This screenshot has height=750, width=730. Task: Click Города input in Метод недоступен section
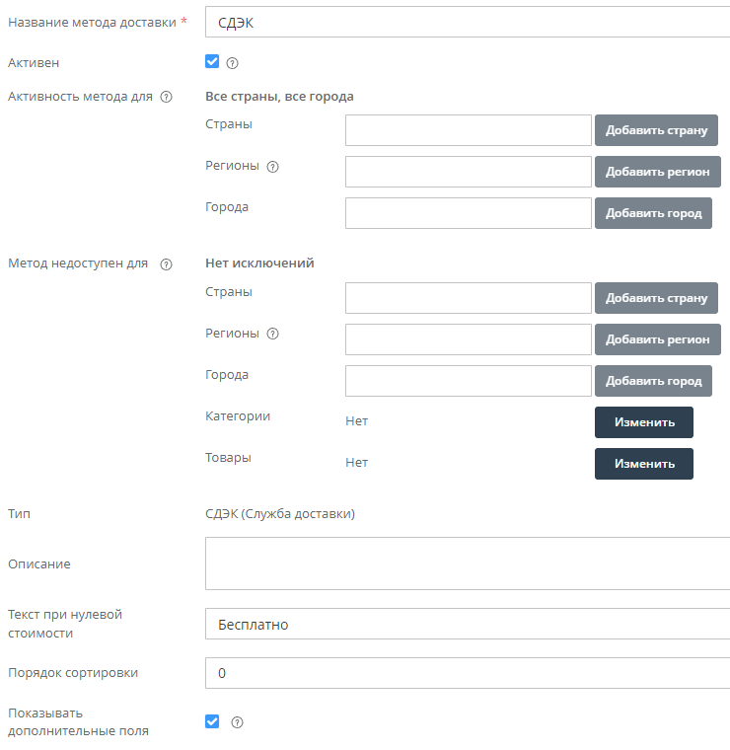(x=468, y=381)
